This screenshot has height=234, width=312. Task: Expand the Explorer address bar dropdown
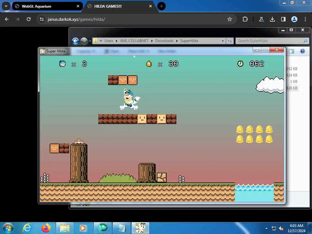(x=223, y=41)
